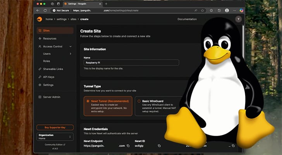
Task: Open the browser profile avatar
Action: (227, 10)
